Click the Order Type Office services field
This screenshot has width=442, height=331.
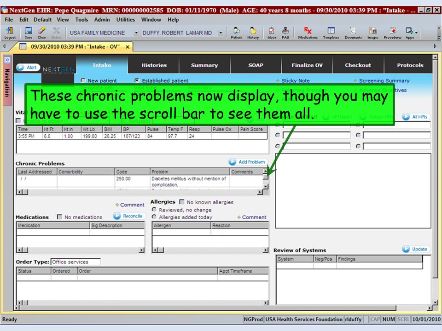(x=76, y=262)
